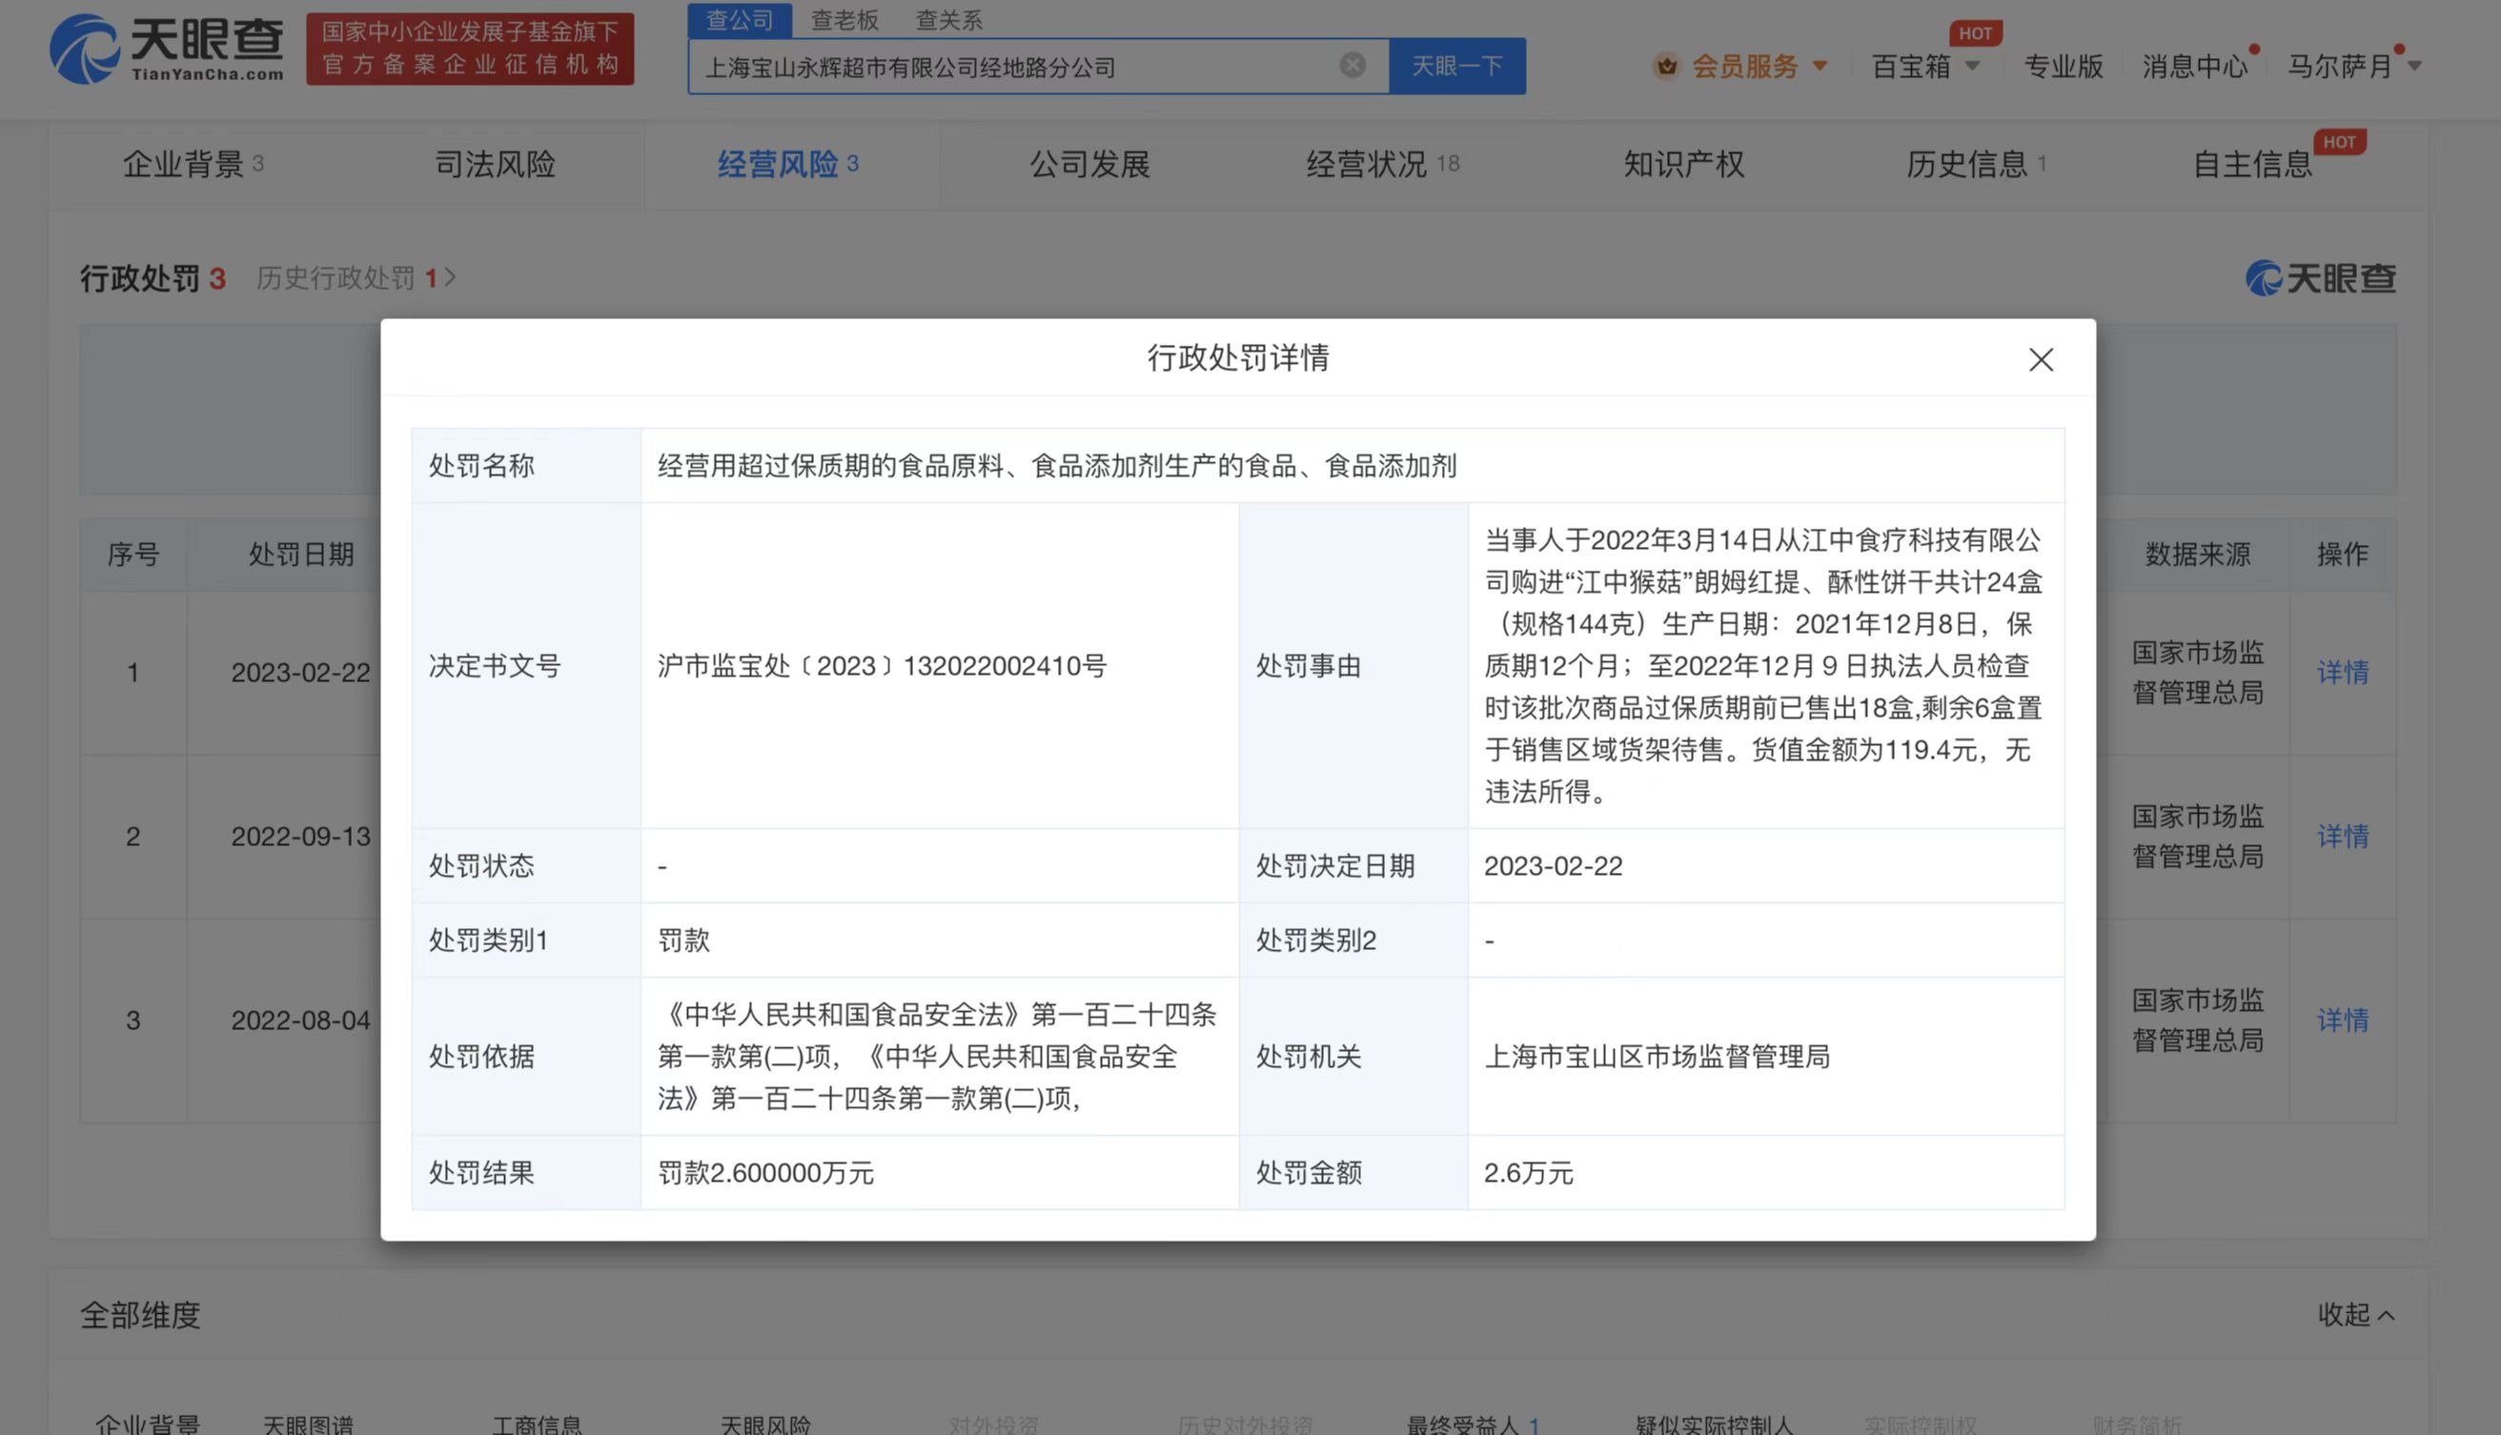This screenshot has height=1435, width=2501.
Task: Open the 司法风险 tab
Action: (496, 166)
